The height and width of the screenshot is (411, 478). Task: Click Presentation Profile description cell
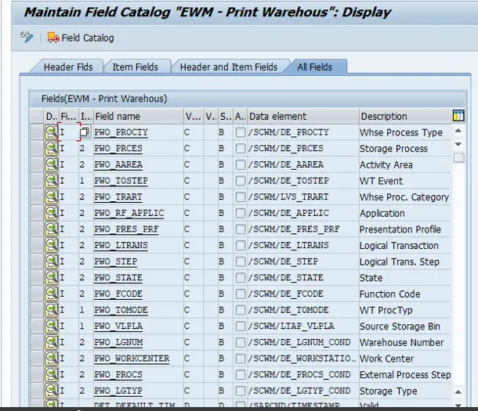coord(405,229)
